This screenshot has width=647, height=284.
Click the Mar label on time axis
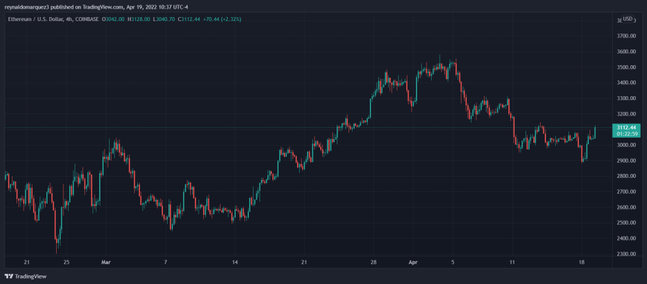pos(106,261)
